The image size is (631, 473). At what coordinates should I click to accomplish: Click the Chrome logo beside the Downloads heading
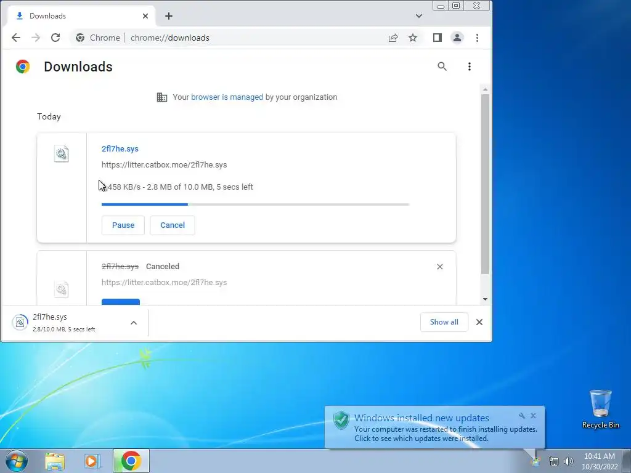pyautogui.click(x=23, y=67)
